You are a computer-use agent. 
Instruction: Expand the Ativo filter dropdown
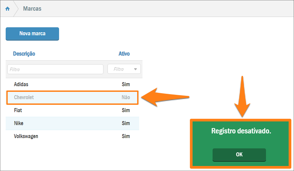[x=124, y=69]
